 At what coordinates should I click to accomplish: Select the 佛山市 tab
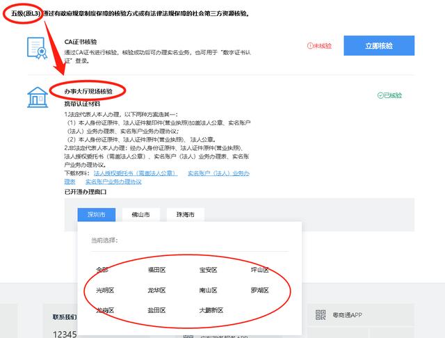140,214
